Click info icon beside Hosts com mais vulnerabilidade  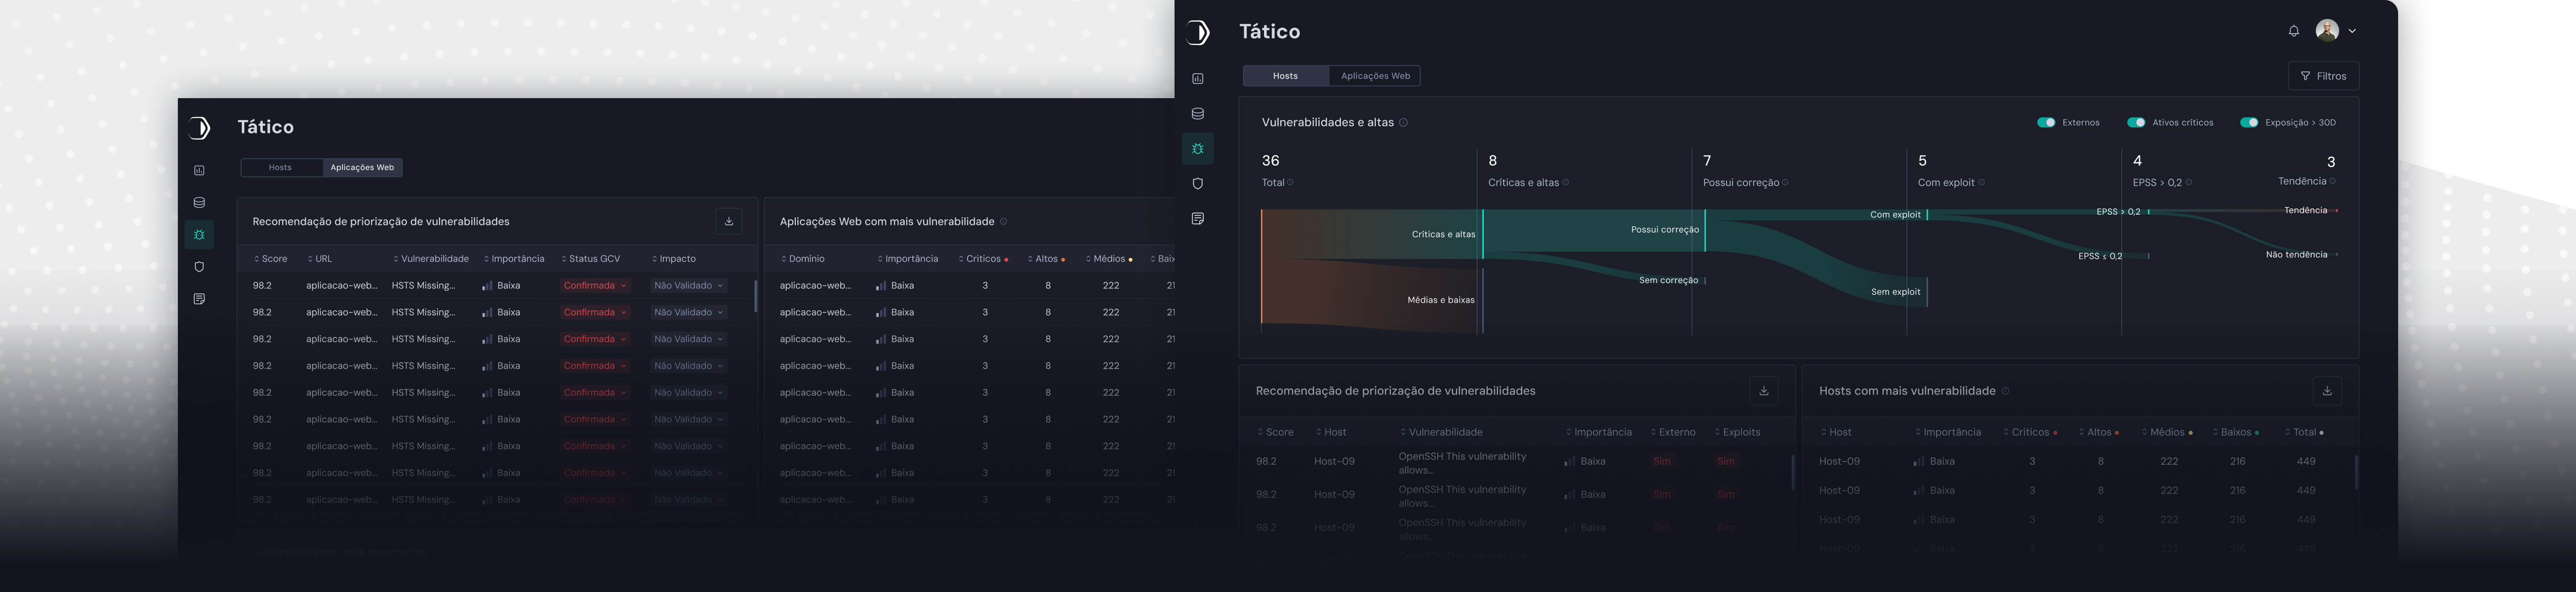pyautogui.click(x=2006, y=391)
